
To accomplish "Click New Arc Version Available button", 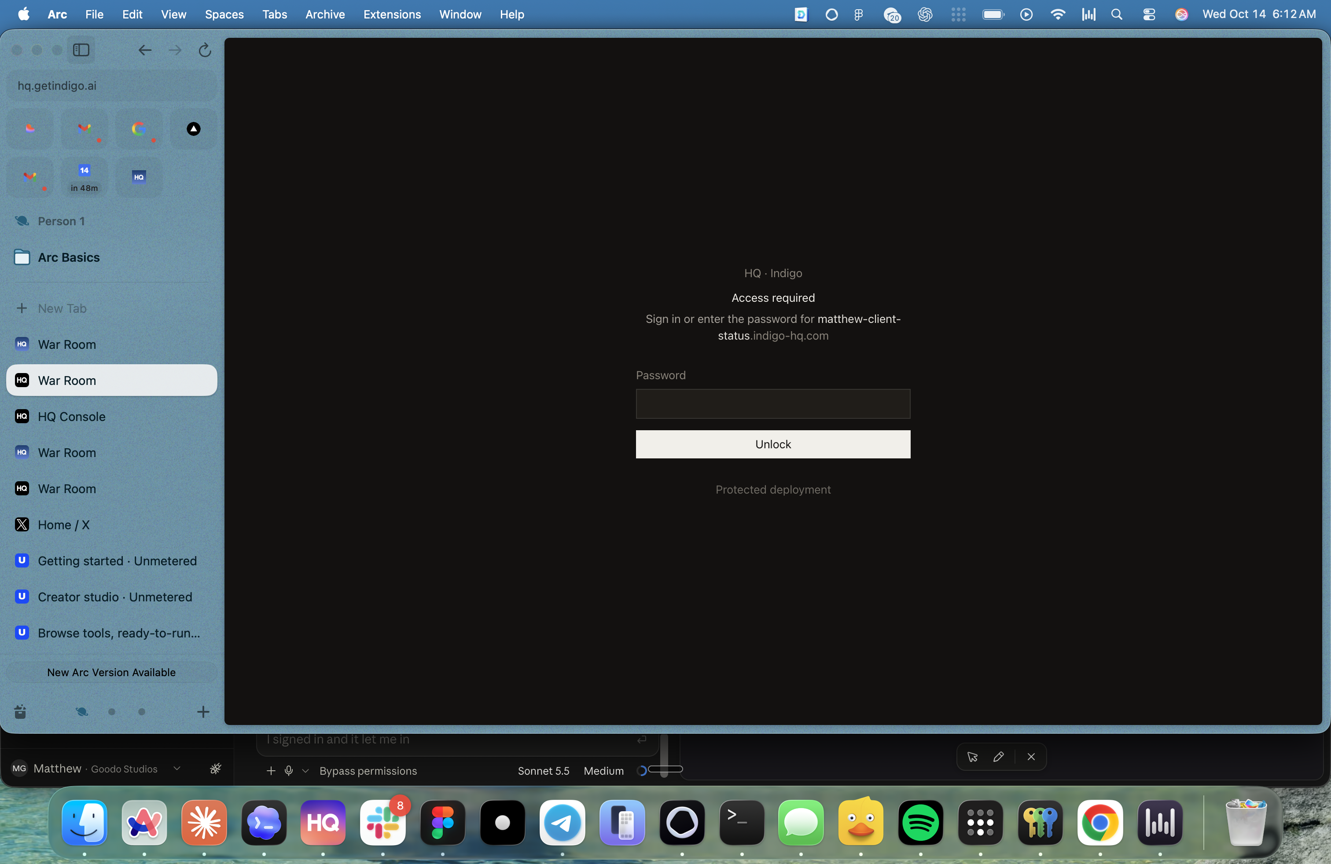I will point(111,672).
